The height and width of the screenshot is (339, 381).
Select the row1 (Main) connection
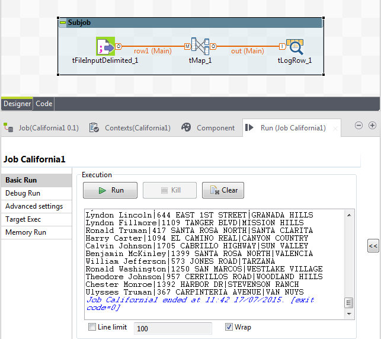(153, 51)
